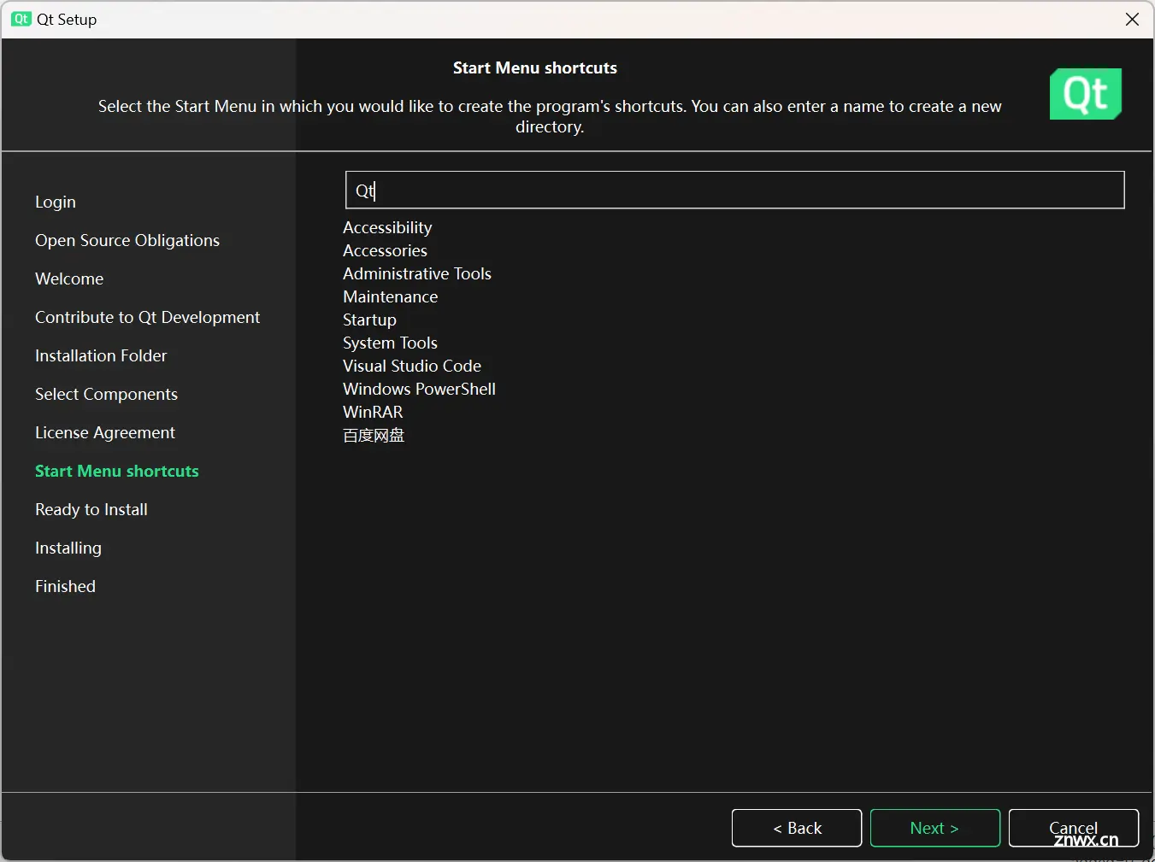Choose Administrative Tools from the list
Image resolution: width=1155 pixels, height=862 pixels.
417,273
